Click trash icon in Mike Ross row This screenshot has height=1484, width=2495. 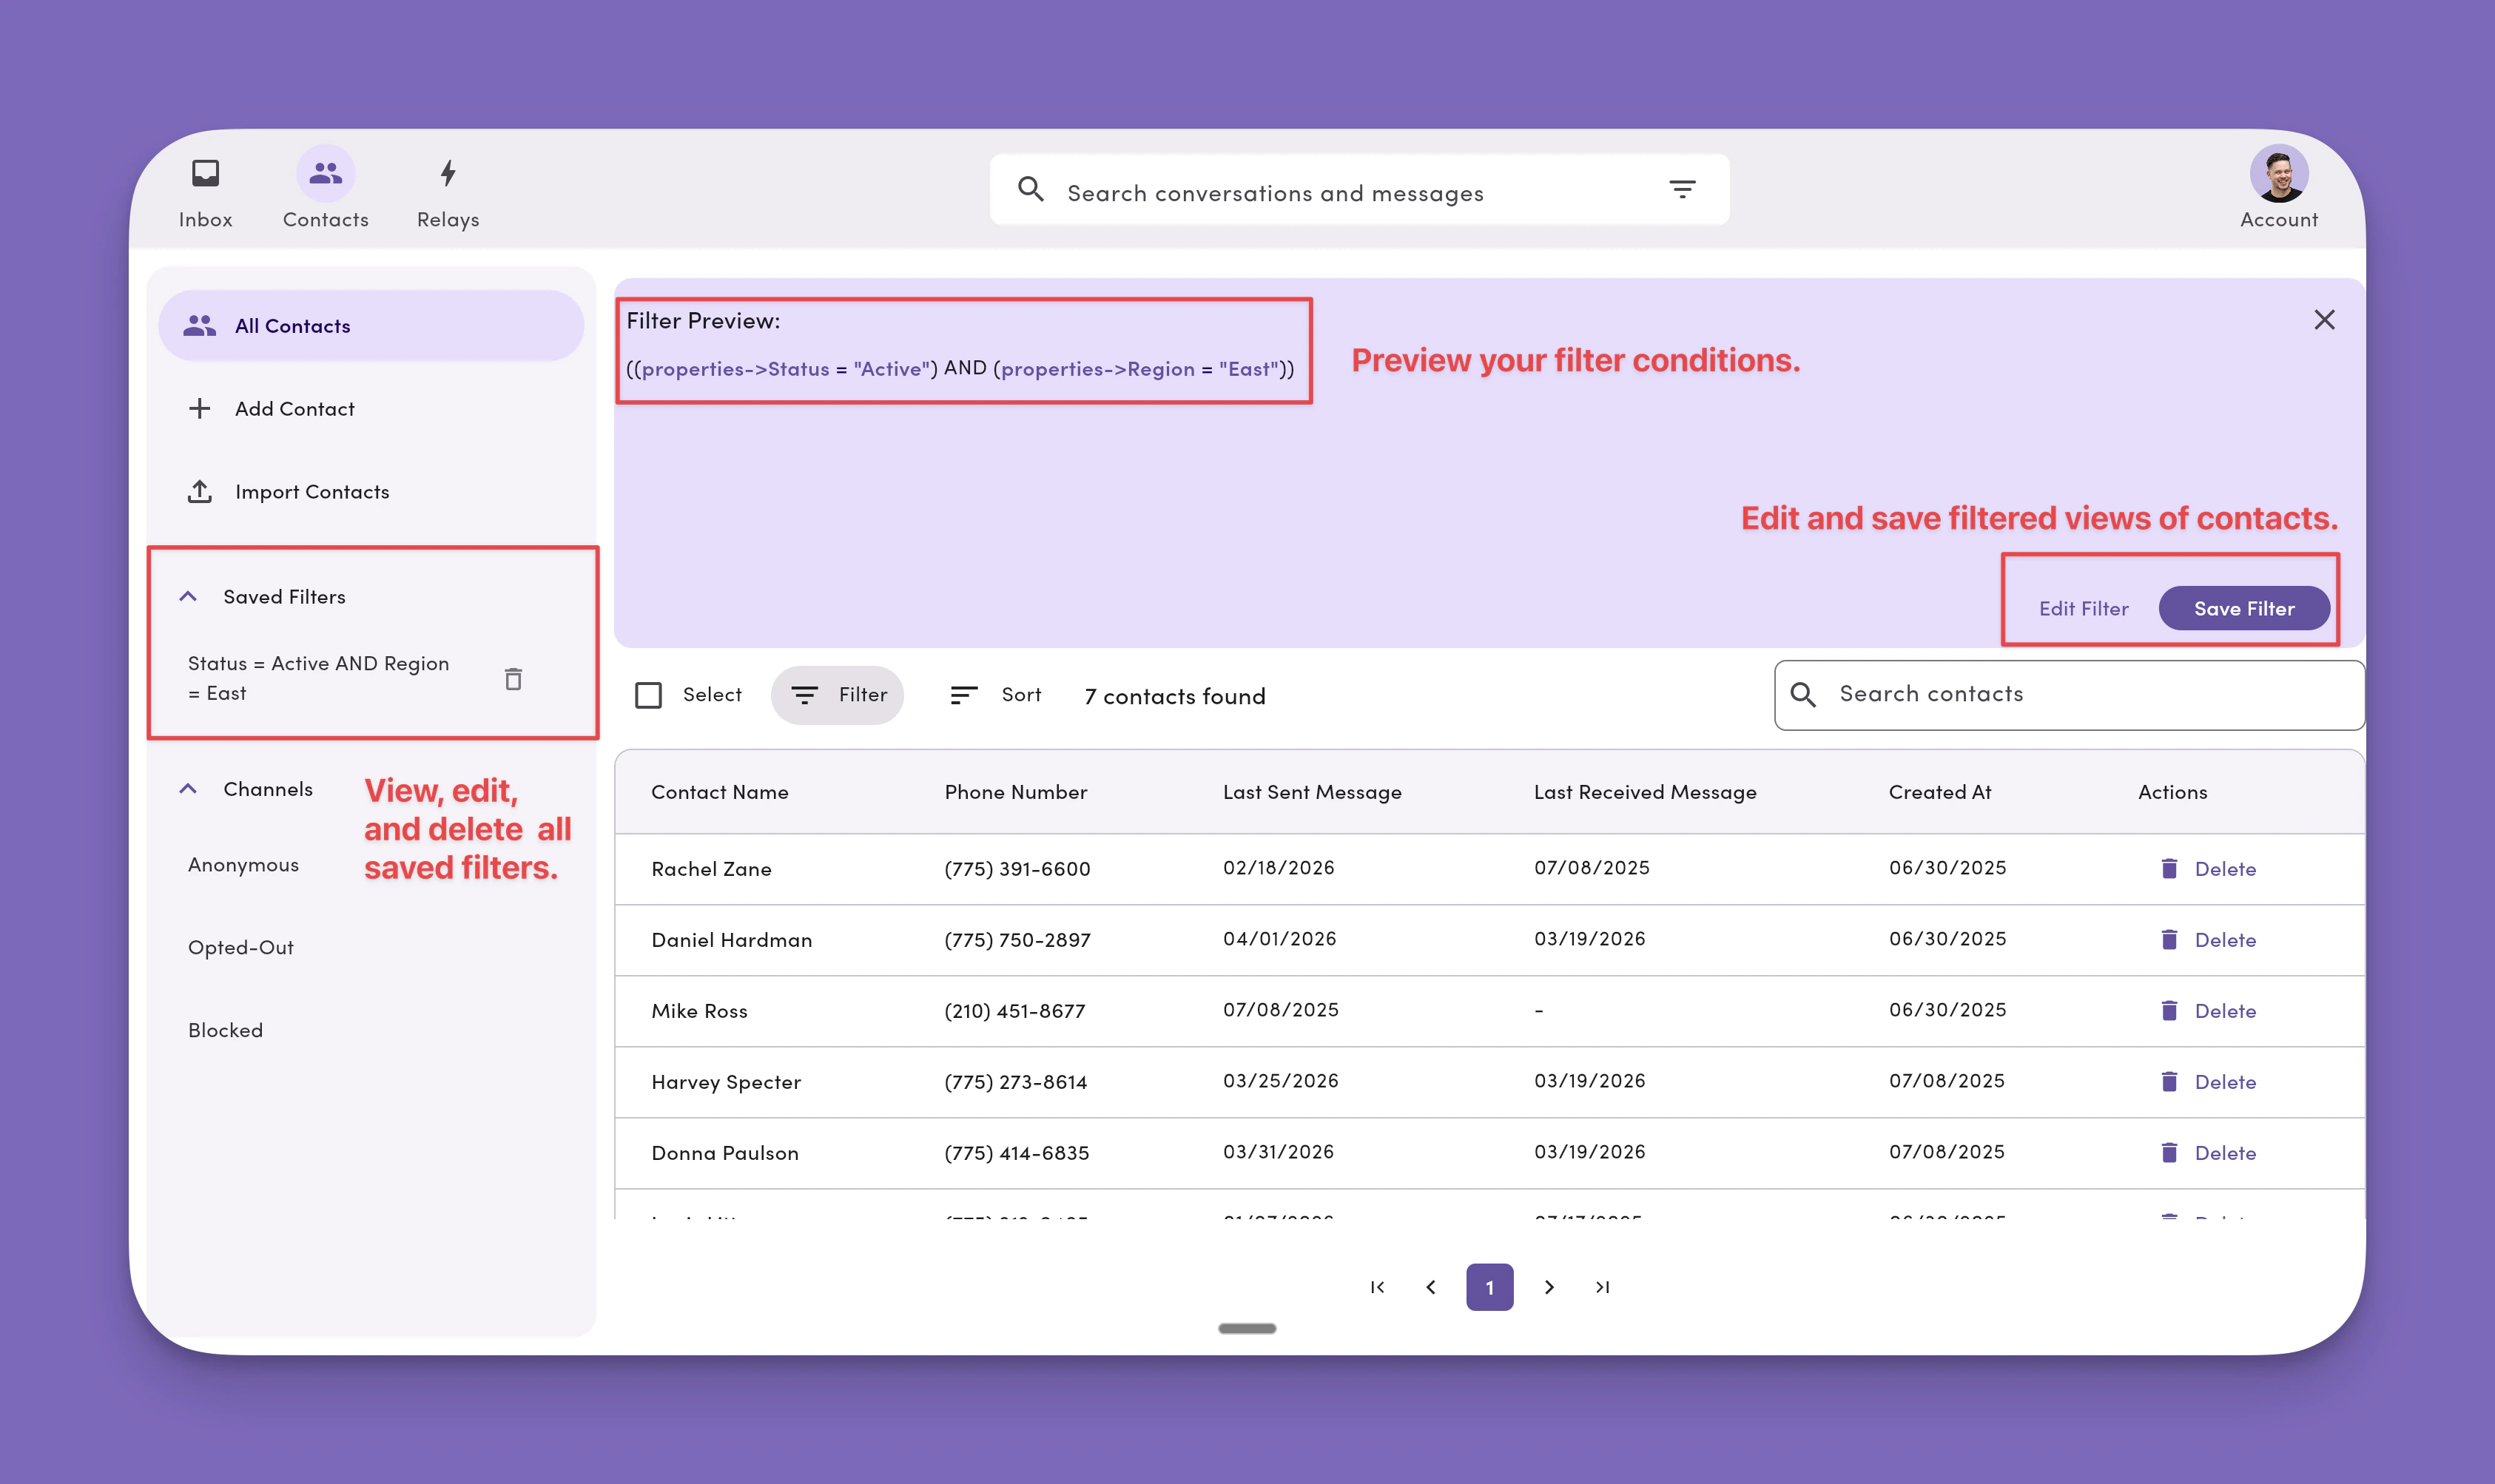pos(2169,1011)
